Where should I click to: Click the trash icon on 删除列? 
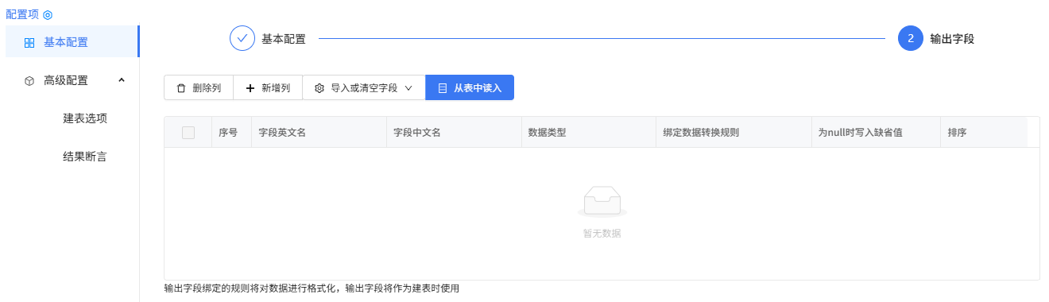181,88
